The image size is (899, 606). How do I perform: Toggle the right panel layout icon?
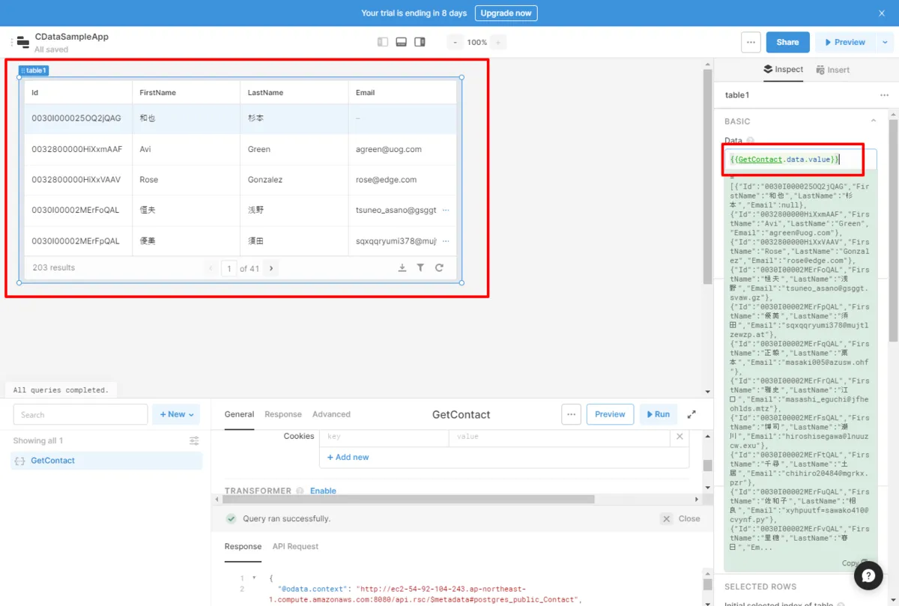coord(420,42)
